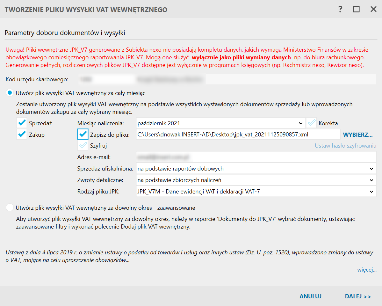The height and width of the screenshot is (306, 382).
Task: Toggle the Sprzedaż checkbox
Action: tap(22, 123)
